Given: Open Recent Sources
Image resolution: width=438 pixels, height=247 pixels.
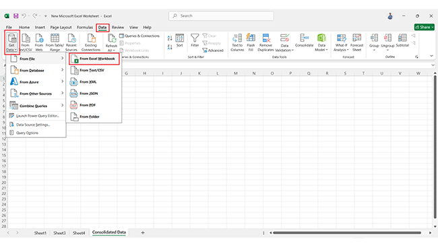Looking at the screenshot, I should (71, 42).
